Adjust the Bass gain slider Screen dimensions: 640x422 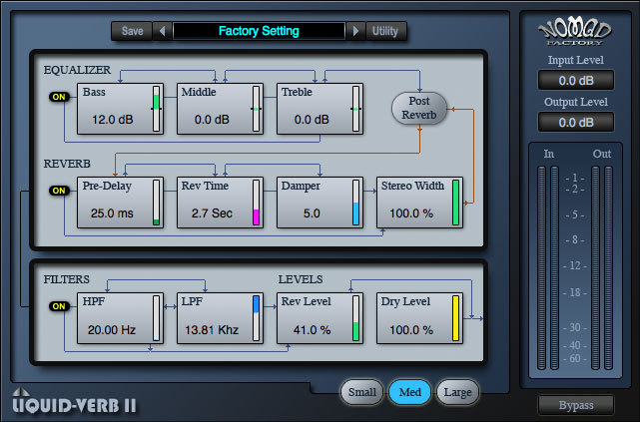157,109
